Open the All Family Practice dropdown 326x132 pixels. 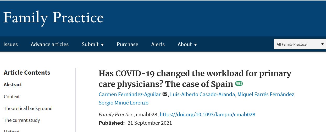point(300,44)
